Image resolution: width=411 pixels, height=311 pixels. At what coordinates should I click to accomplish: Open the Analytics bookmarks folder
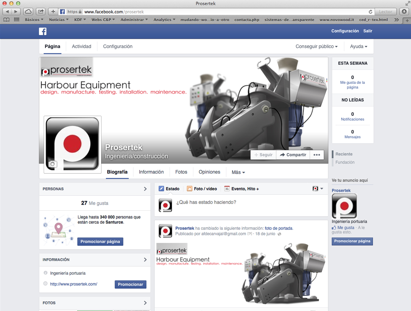tap(164, 20)
